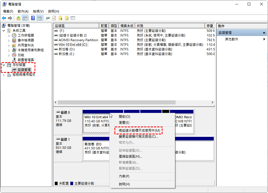This screenshot has width=268, height=193.
Task: Expand the 服務與應用程式 tree node
Action: coord(4,75)
